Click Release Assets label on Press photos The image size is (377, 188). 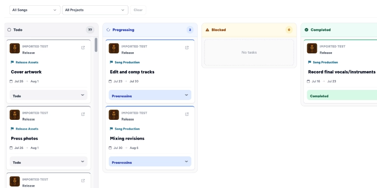point(27,129)
